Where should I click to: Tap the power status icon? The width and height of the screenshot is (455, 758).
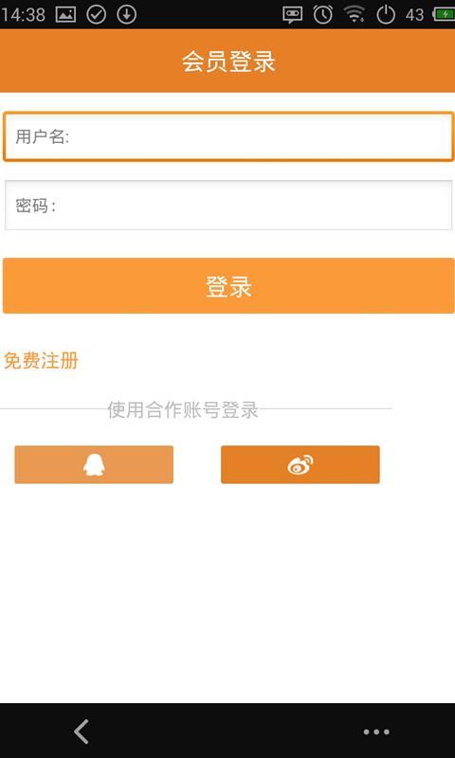386,14
